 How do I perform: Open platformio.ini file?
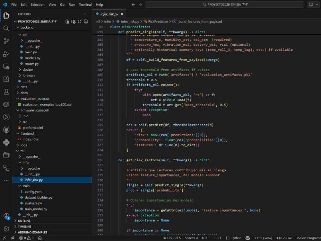tap(33, 128)
